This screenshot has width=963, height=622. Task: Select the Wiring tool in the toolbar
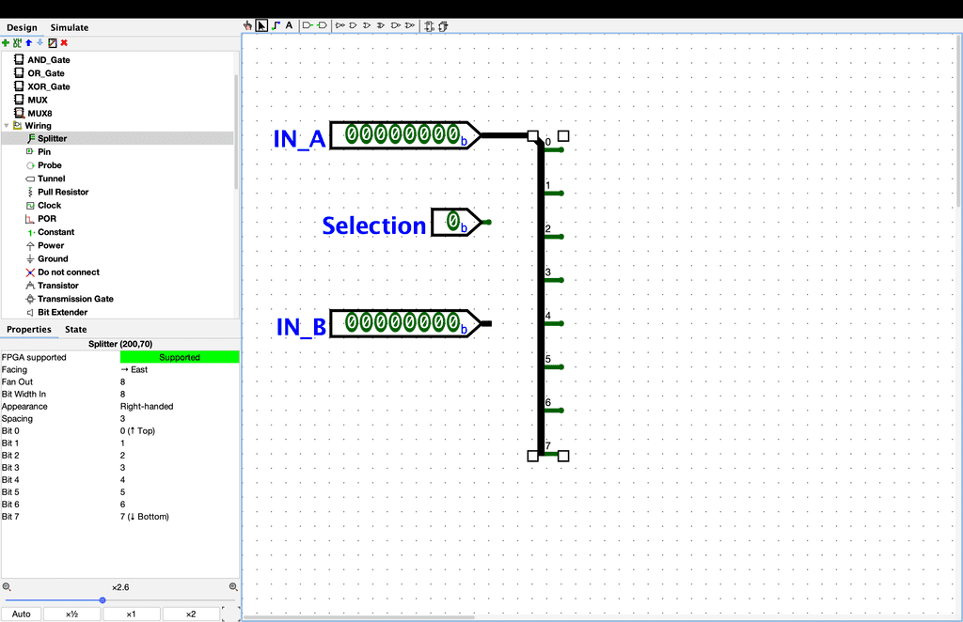(x=276, y=25)
